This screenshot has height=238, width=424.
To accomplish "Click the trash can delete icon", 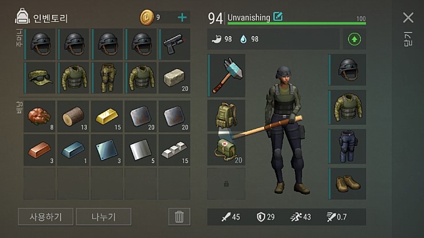I will [x=179, y=217].
